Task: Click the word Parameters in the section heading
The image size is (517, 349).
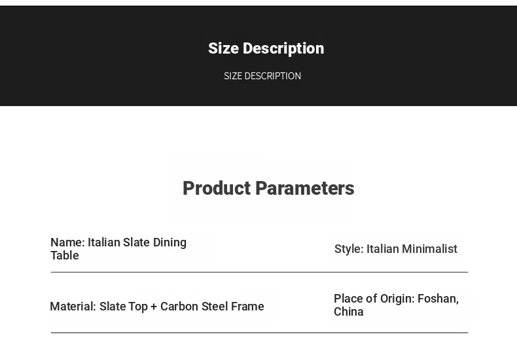Action: (x=305, y=188)
